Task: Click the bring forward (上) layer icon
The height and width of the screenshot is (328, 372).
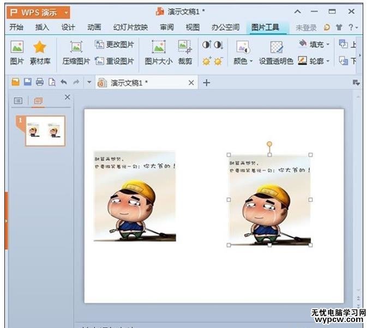Action: point(343,44)
